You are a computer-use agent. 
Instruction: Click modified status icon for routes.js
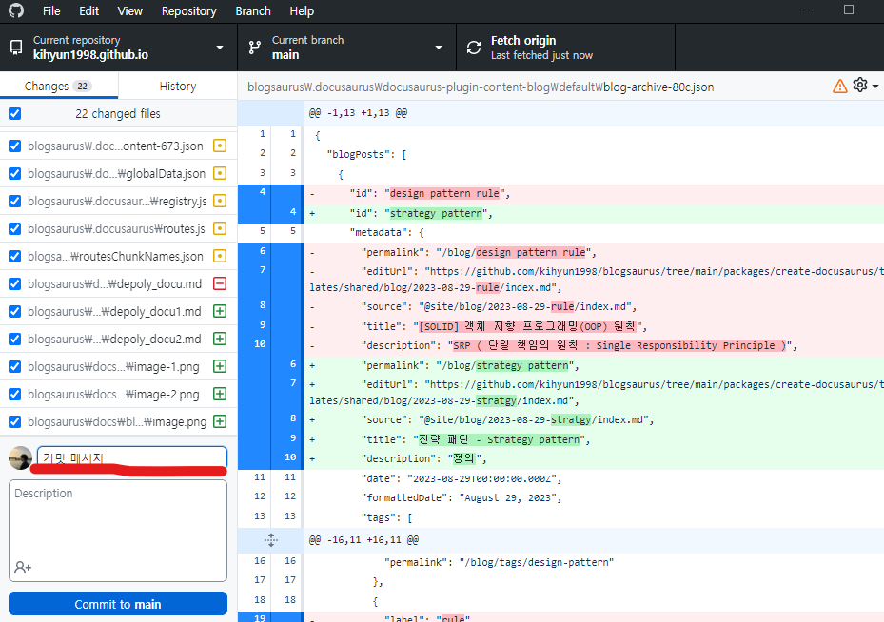[220, 229]
